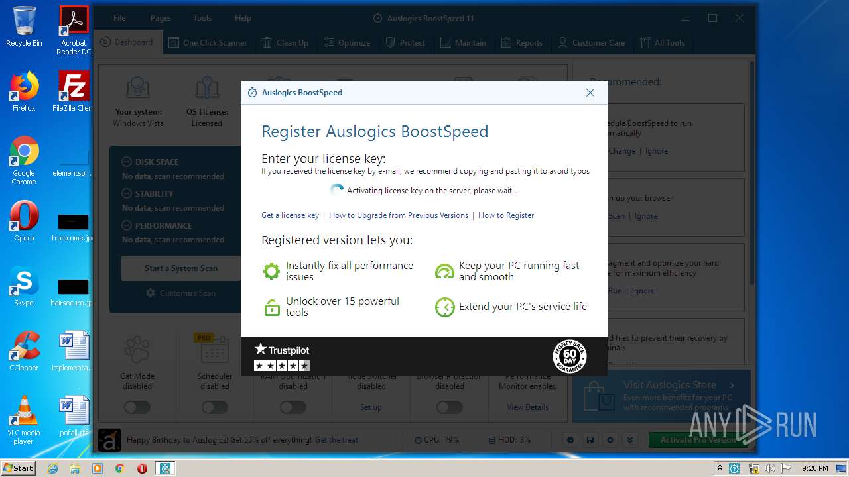Open the Google Chrome desktop icon
The height and width of the screenshot is (477, 849).
click(24, 161)
